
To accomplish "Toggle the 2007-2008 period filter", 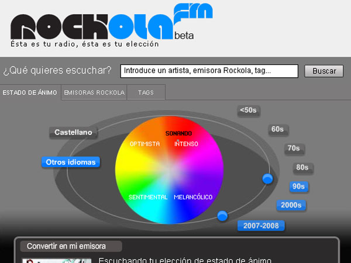I will (x=261, y=226).
